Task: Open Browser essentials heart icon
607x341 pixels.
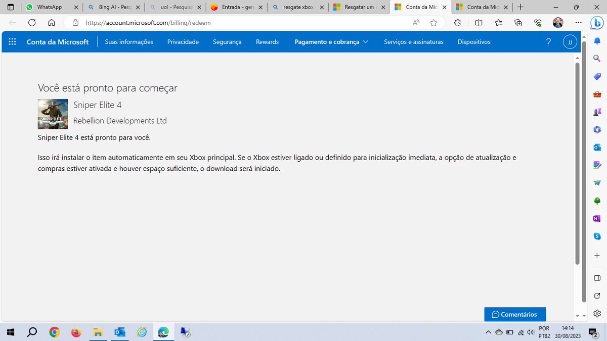Action: click(538, 23)
